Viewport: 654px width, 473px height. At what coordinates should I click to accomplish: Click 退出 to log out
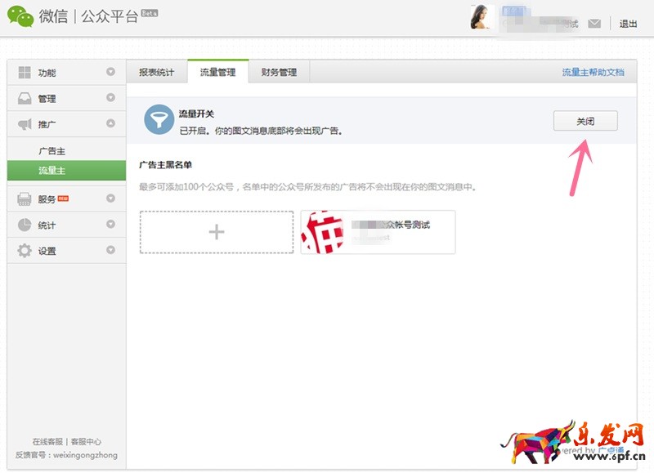click(x=628, y=24)
